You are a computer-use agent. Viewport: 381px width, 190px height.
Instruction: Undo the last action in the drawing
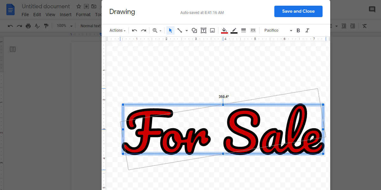[x=134, y=30]
